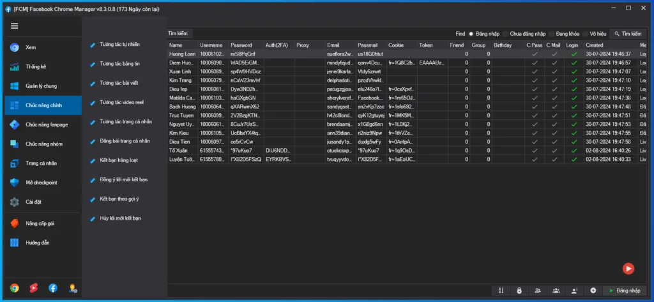Click the Cookie column header
Image resolution: width=654 pixels, height=302 pixels.
(402, 45)
